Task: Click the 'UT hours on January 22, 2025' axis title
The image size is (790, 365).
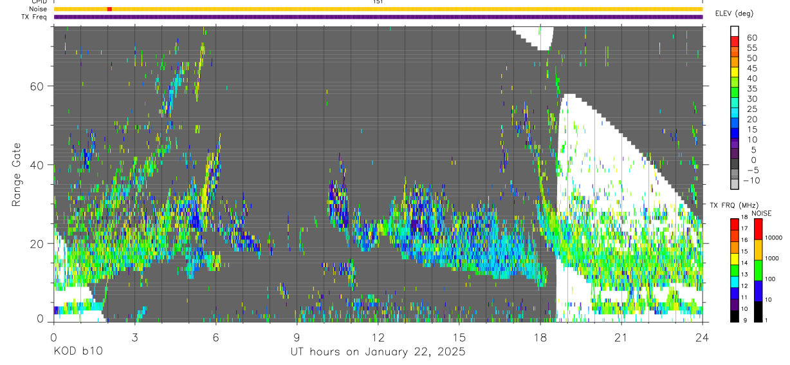Action: 377,352
